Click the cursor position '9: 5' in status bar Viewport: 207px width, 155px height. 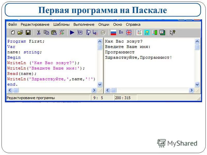coord(98,98)
